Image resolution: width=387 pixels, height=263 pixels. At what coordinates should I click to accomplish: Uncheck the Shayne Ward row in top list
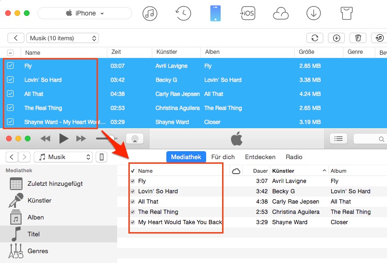(10, 122)
